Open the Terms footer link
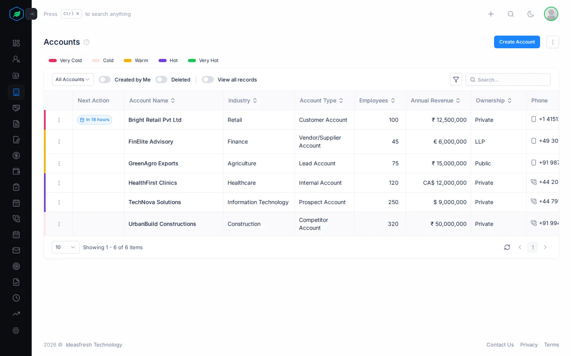 tap(552, 345)
